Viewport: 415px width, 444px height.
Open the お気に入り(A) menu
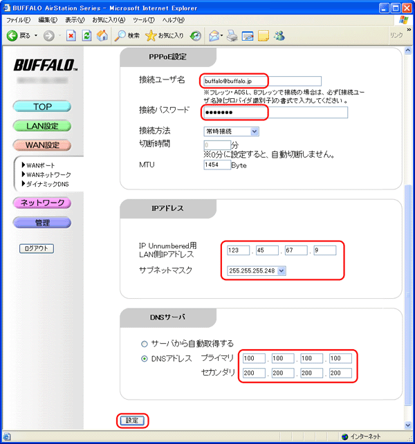(x=109, y=20)
